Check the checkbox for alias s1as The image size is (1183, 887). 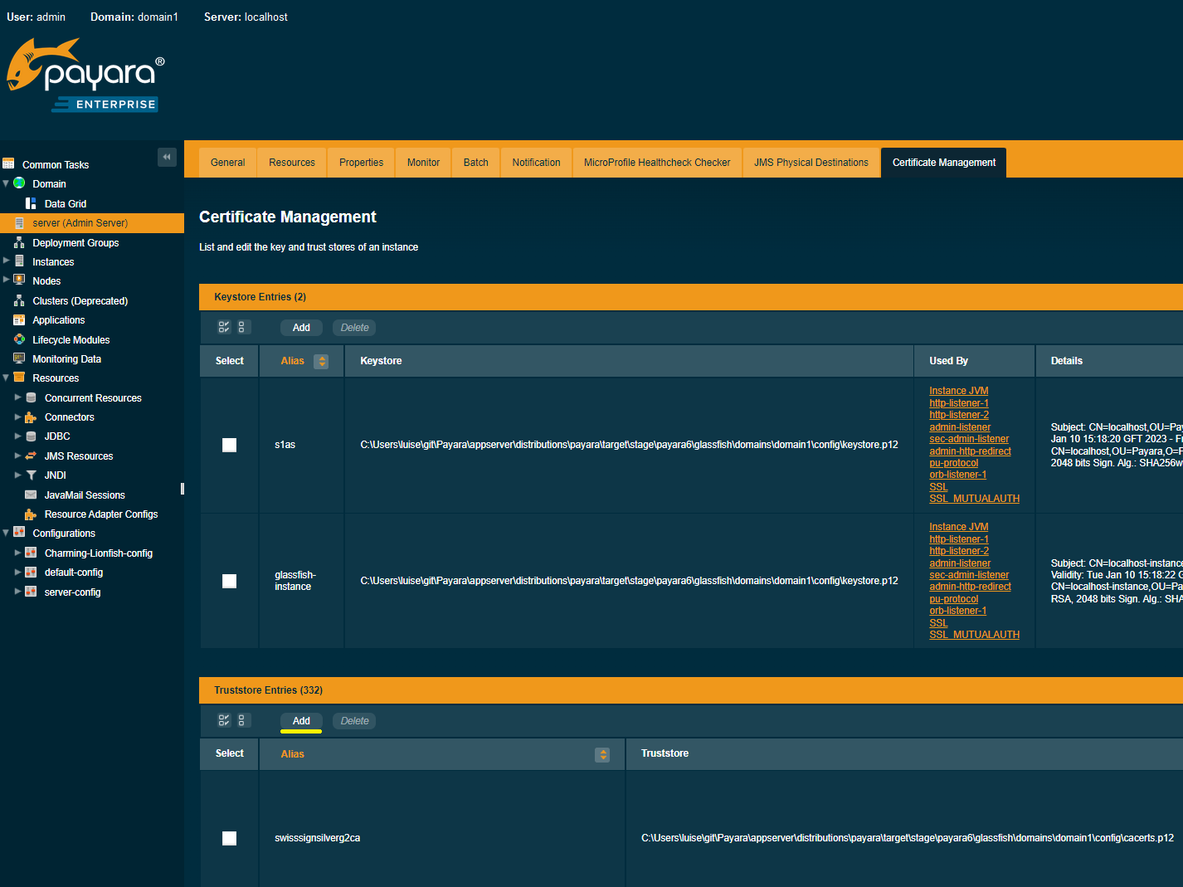point(229,445)
